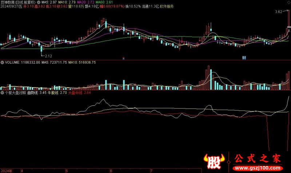The image size is (291, 173).
Task: Click the purple MA20: 2.72 label
Action: 85,3
